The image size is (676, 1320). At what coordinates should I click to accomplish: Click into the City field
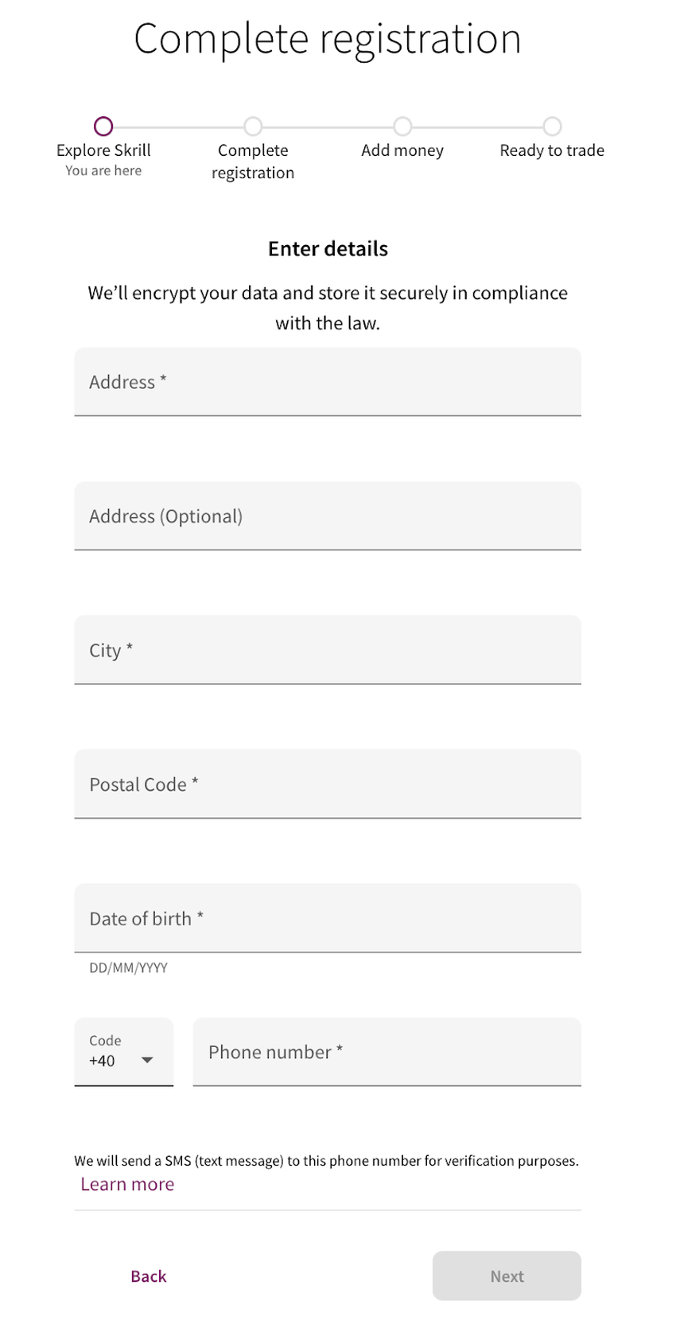pyautogui.click(x=328, y=650)
